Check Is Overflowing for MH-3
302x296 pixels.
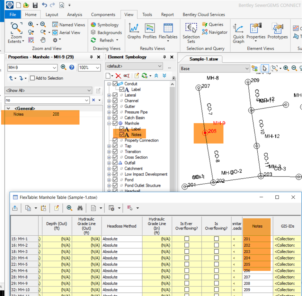click(x=217, y=251)
